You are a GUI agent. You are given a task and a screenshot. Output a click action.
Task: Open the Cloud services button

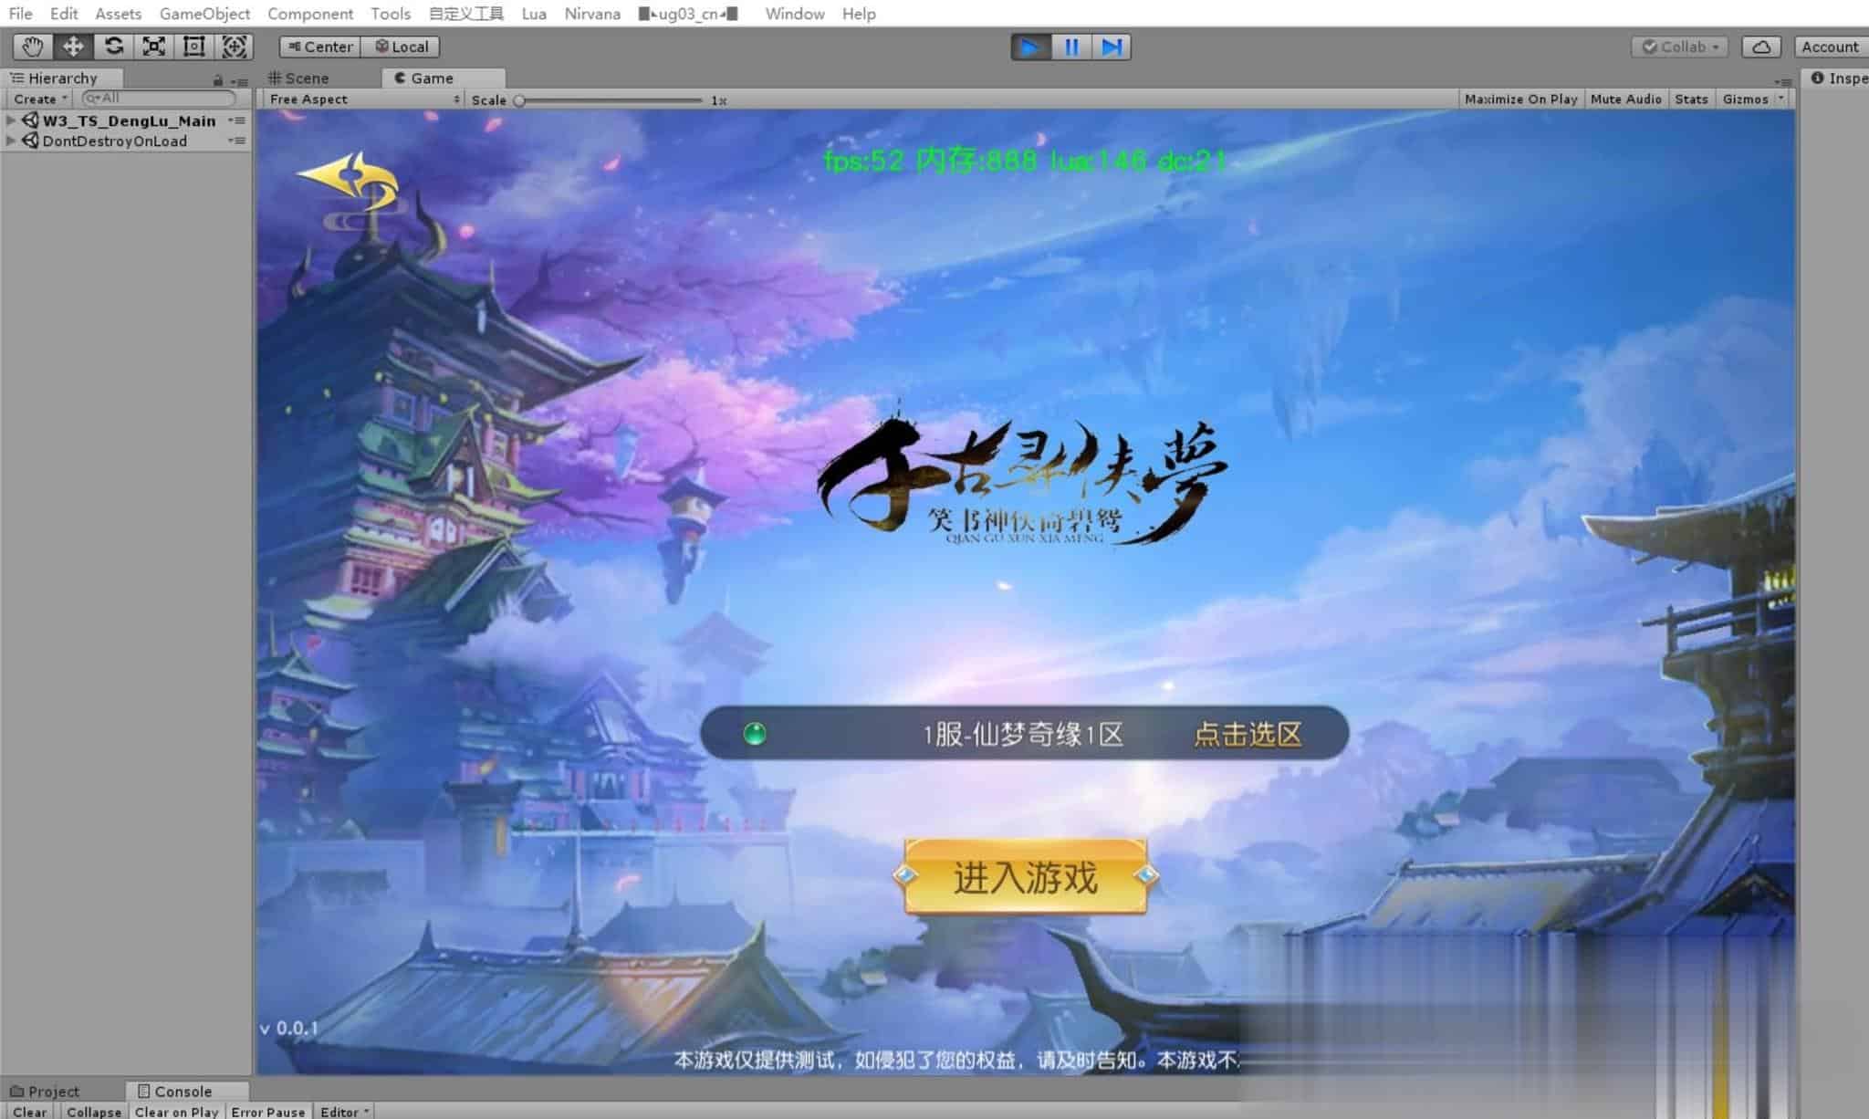click(1761, 47)
